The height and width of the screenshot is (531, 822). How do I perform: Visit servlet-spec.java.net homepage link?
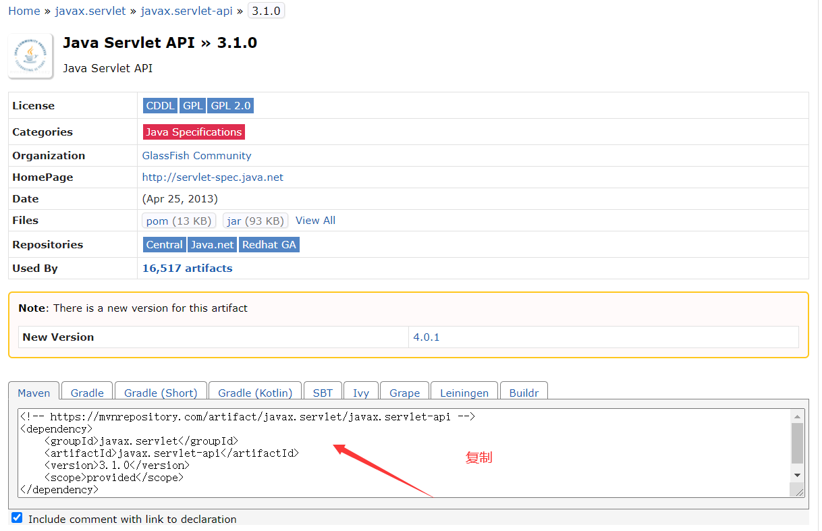click(x=213, y=177)
